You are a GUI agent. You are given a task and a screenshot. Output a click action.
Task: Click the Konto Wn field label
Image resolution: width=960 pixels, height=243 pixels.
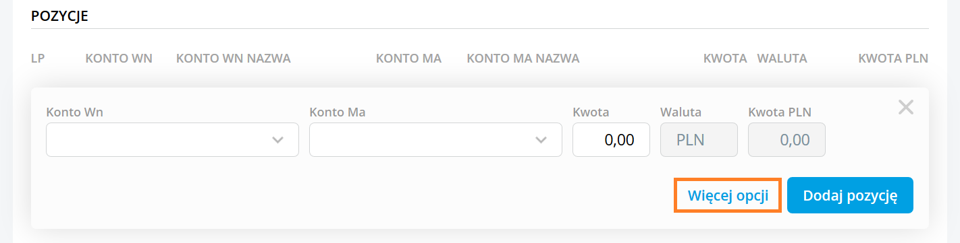click(x=75, y=112)
